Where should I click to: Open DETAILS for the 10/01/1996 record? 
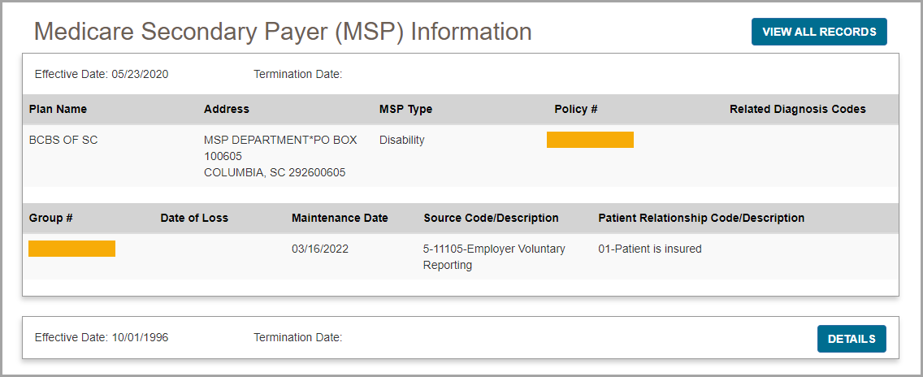(851, 339)
